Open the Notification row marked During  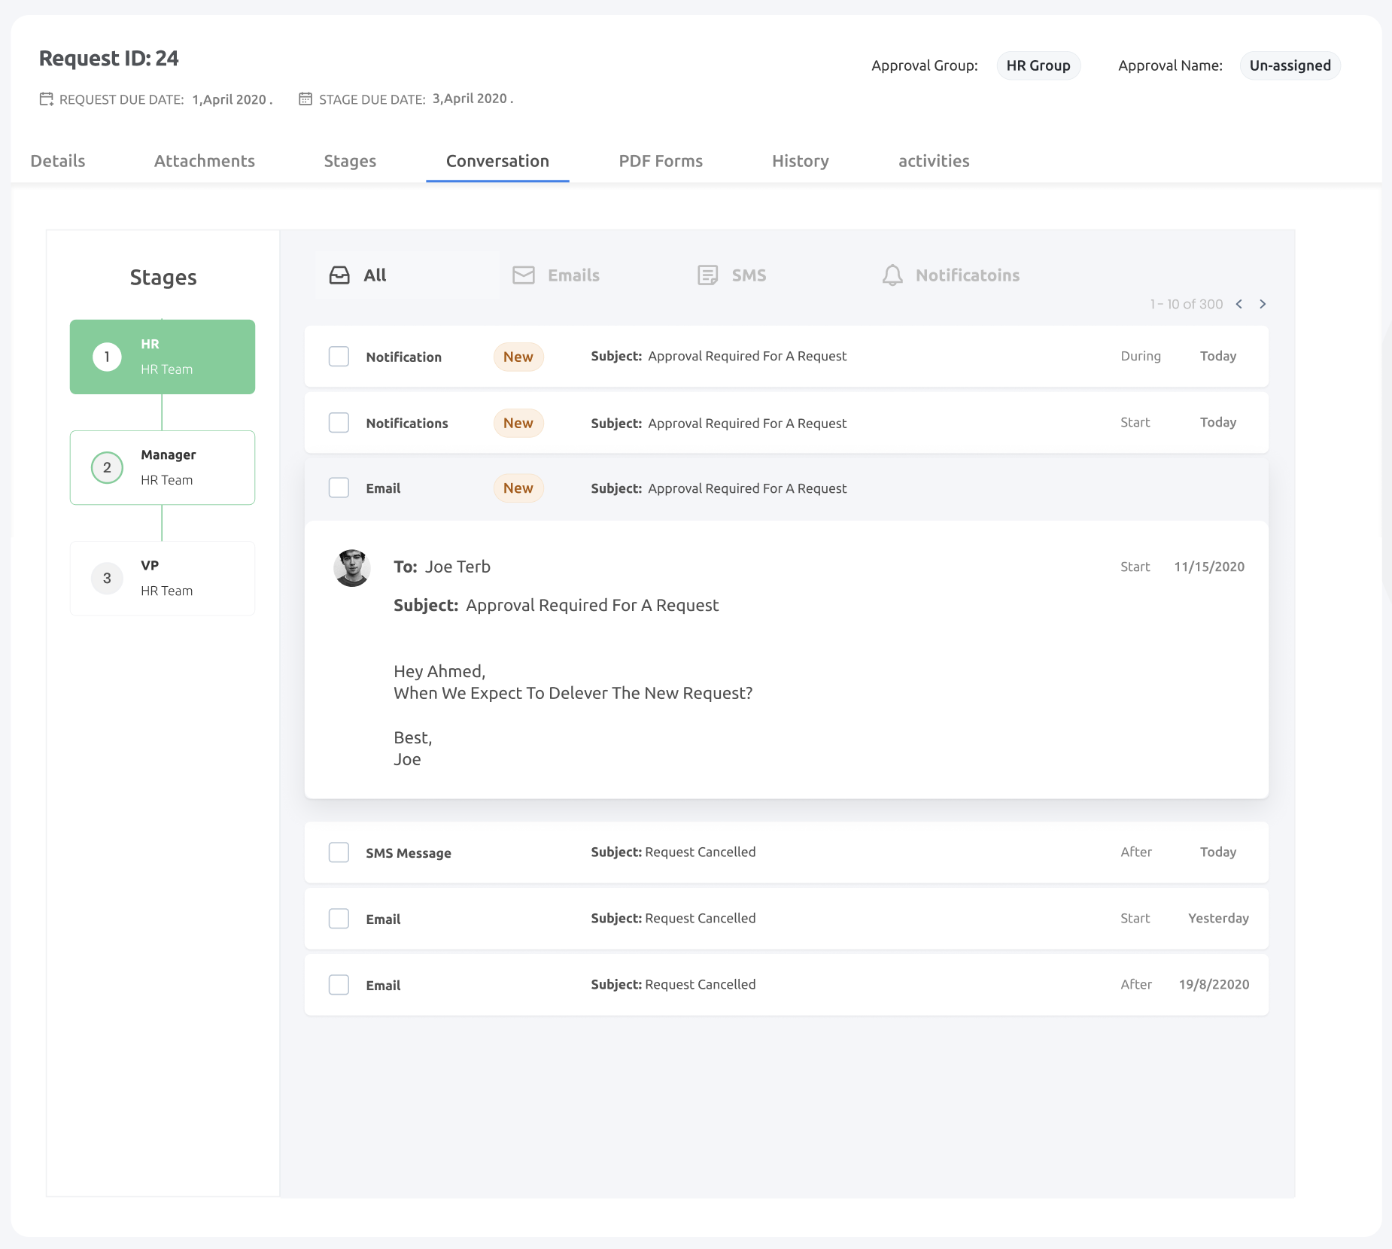coord(786,357)
